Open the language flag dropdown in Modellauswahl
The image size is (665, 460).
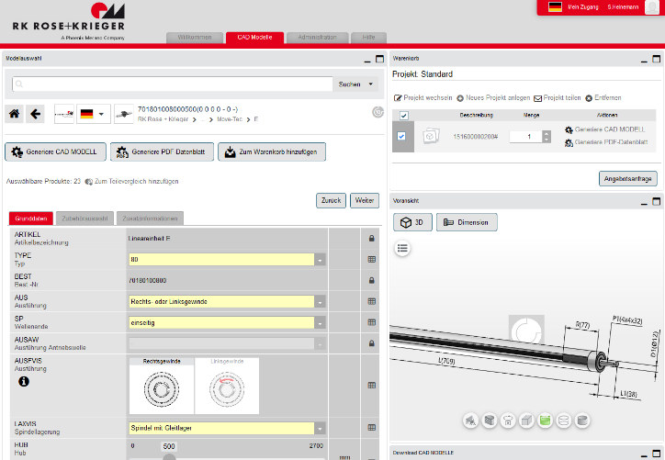click(94, 114)
